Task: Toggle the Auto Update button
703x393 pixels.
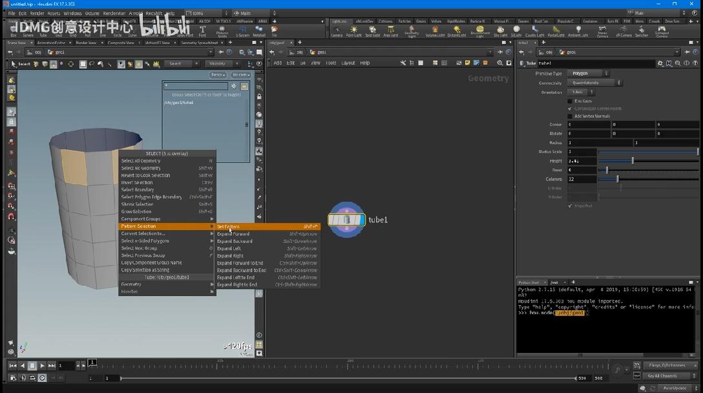Action: pyautogui.click(x=675, y=388)
